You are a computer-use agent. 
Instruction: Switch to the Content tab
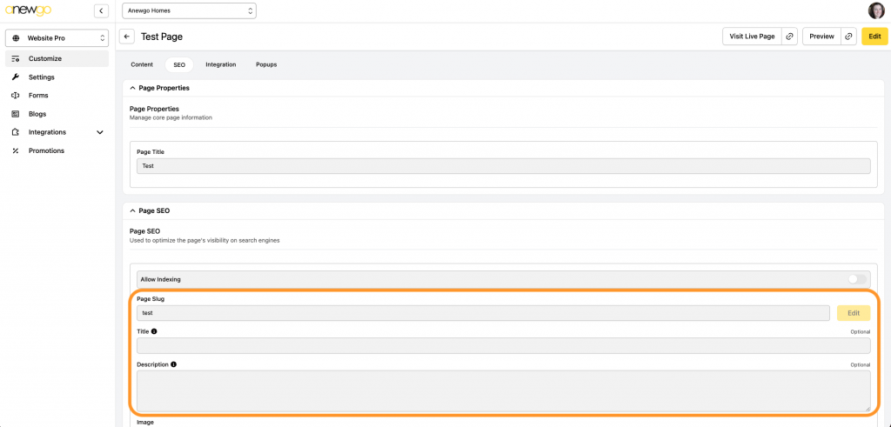142,64
